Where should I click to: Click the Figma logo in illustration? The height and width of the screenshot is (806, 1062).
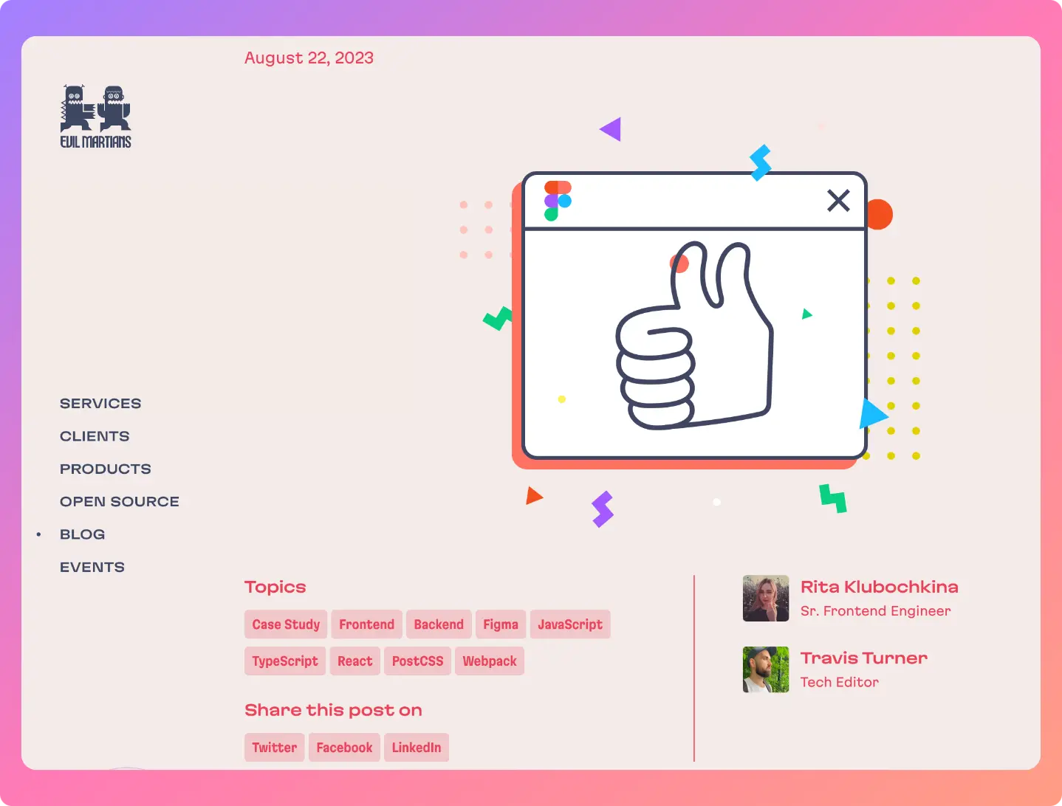click(x=558, y=201)
